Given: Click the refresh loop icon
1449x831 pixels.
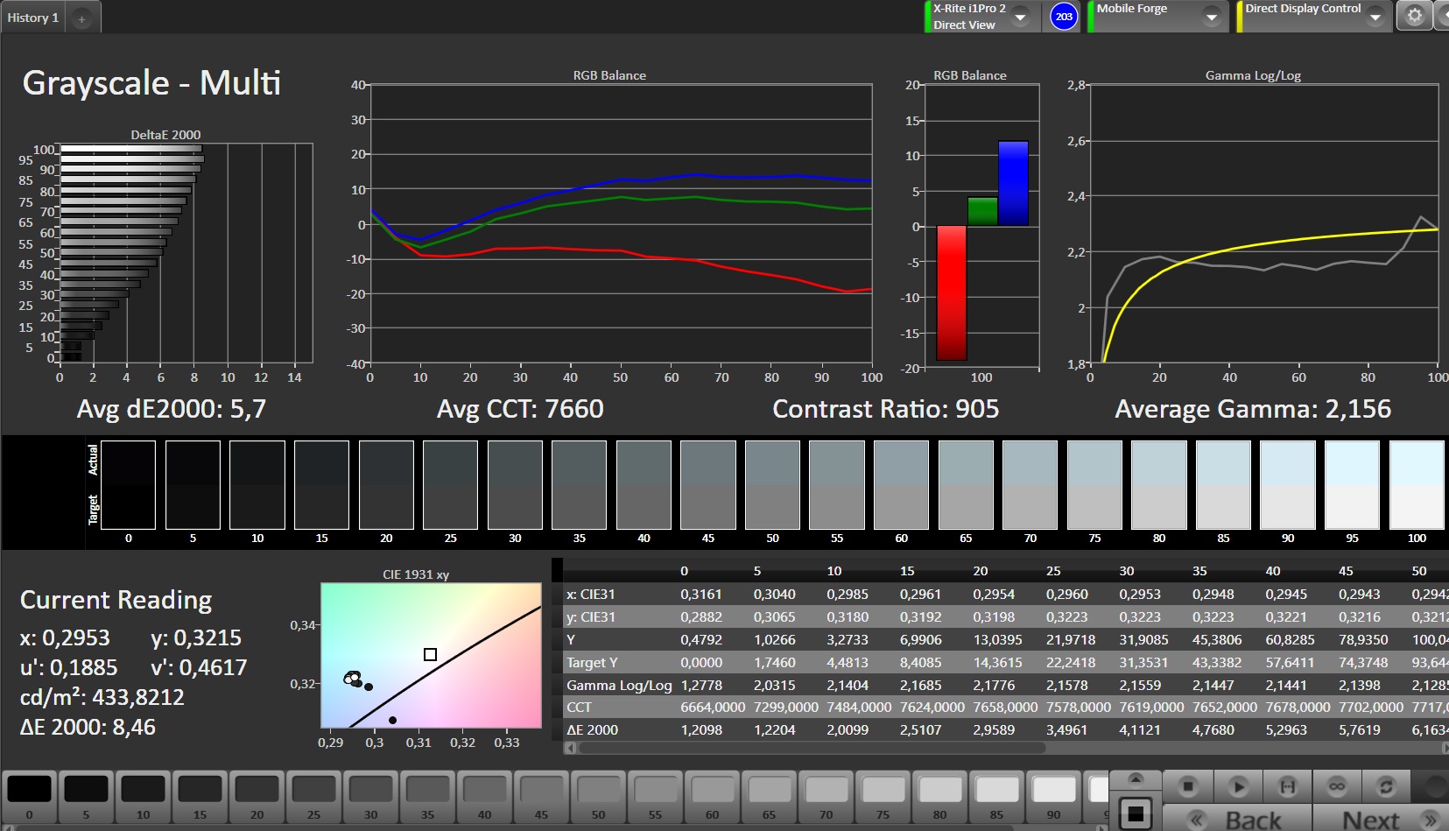Looking at the screenshot, I should (1385, 786).
